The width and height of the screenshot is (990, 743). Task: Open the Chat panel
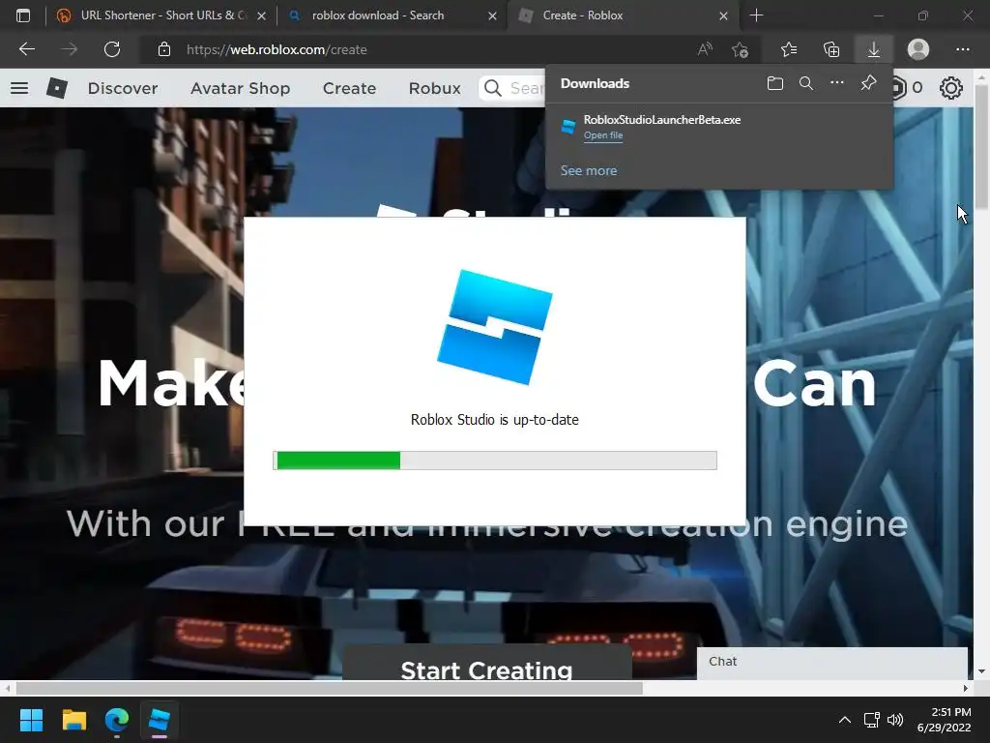pos(832,663)
